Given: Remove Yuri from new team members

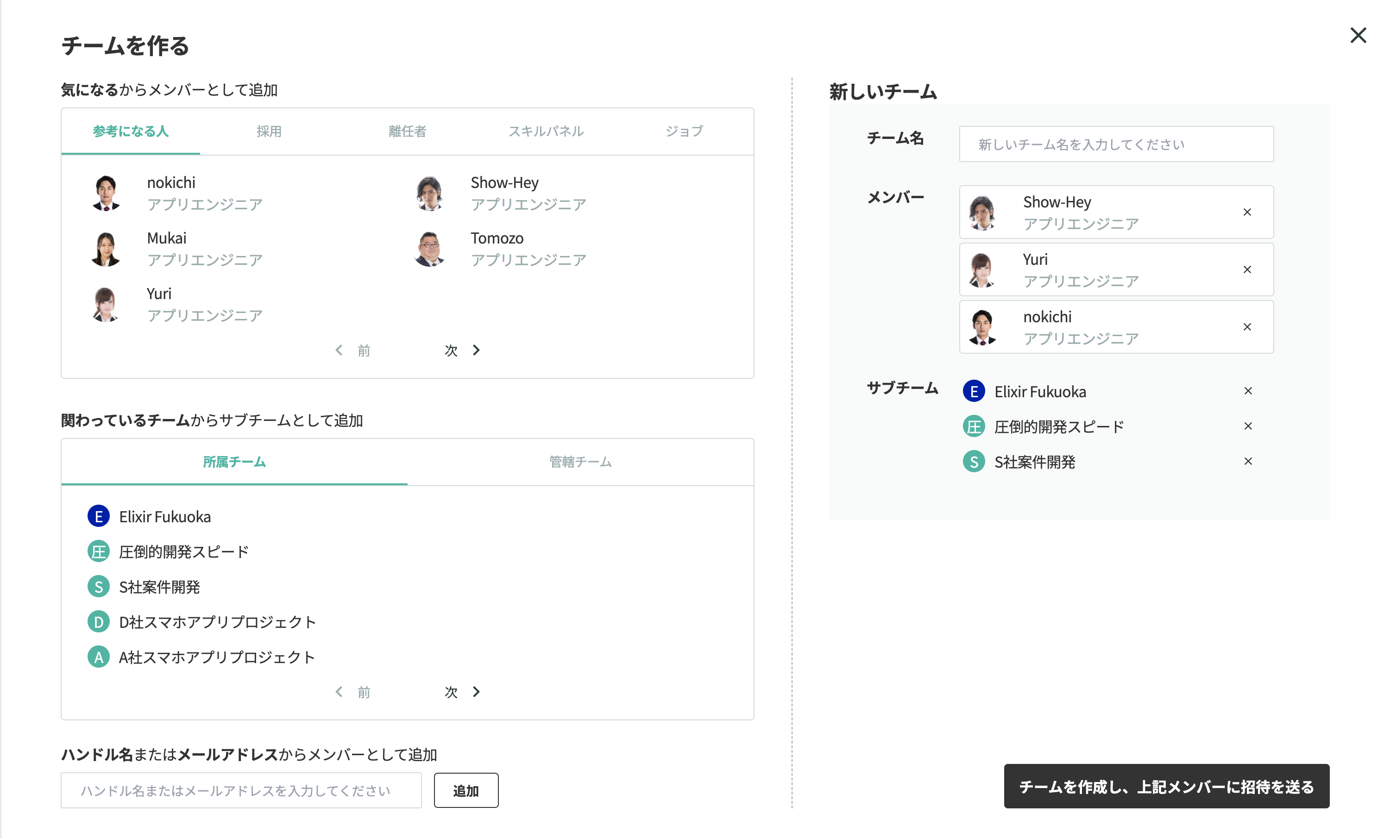Looking at the screenshot, I should coord(1247,269).
